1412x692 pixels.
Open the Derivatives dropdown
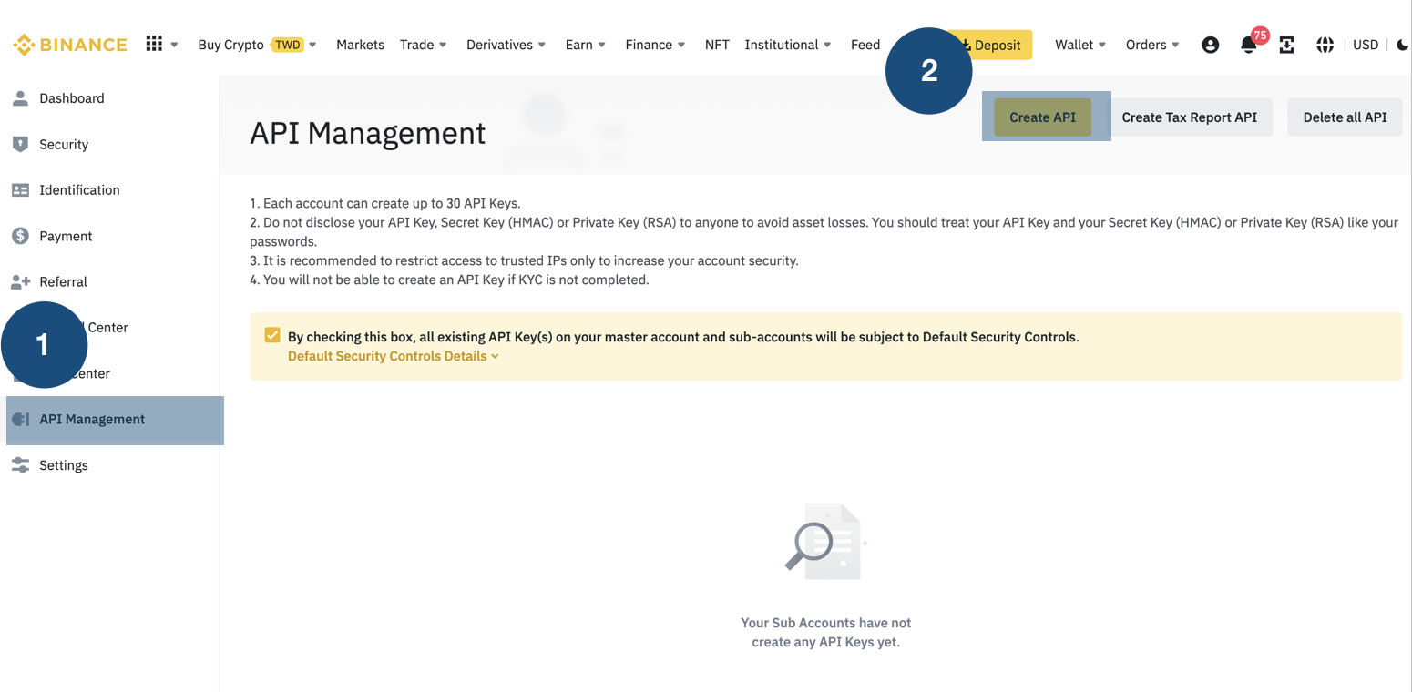[499, 44]
